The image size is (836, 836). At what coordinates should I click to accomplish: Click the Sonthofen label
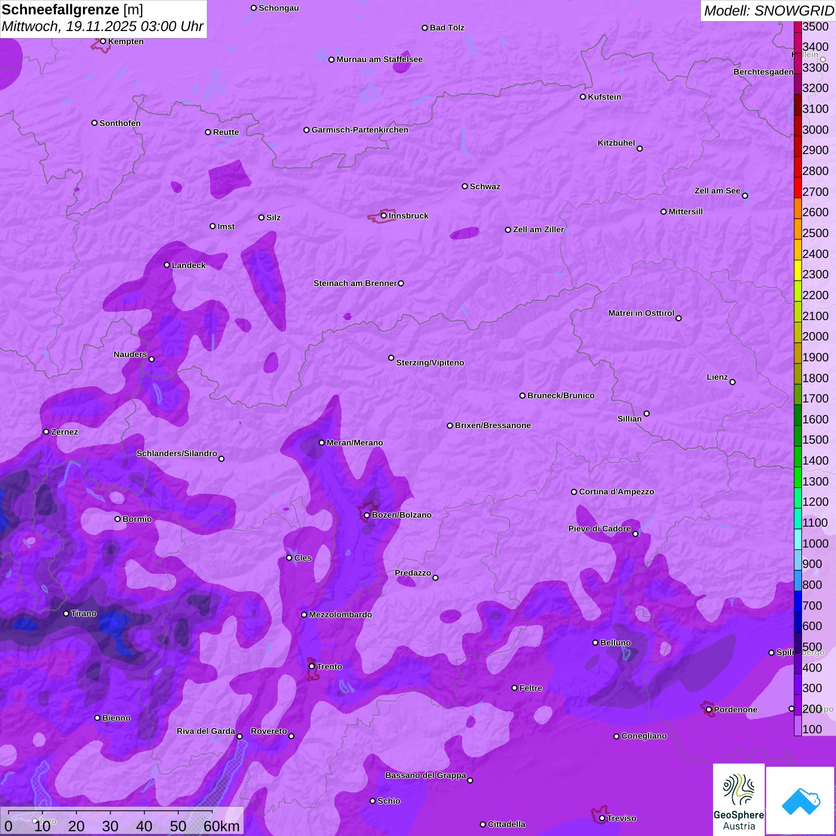click(120, 123)
